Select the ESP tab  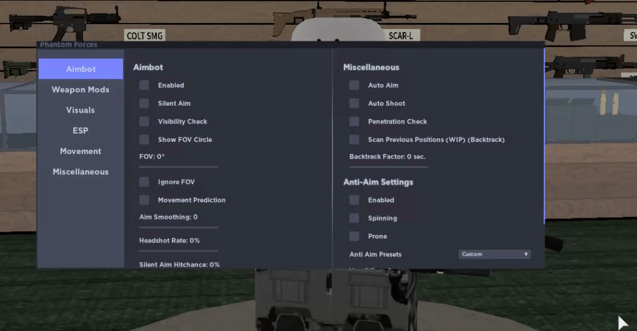(80, 130)
